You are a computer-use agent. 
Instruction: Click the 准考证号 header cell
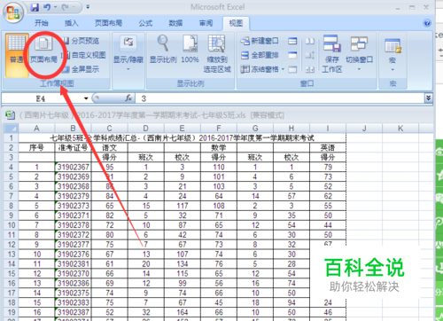pyautogui.click(x=73, y=147)
